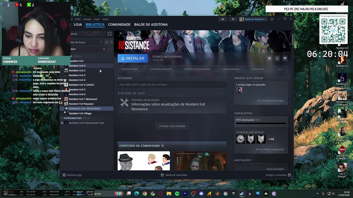
Task: Open advanced search filter options icon
Action: (x=109, y=49)
